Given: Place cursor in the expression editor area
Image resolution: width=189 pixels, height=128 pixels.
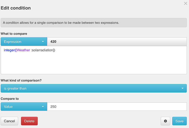Looking at the screenshot, I should pos(94,60).
